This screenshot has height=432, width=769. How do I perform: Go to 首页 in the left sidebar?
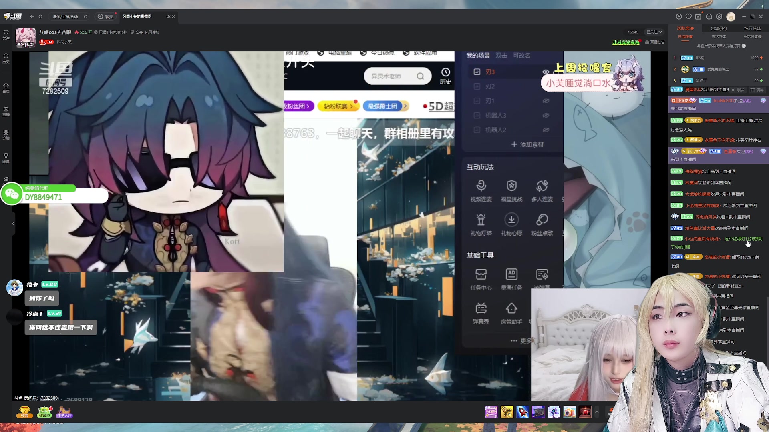point(6,88)
